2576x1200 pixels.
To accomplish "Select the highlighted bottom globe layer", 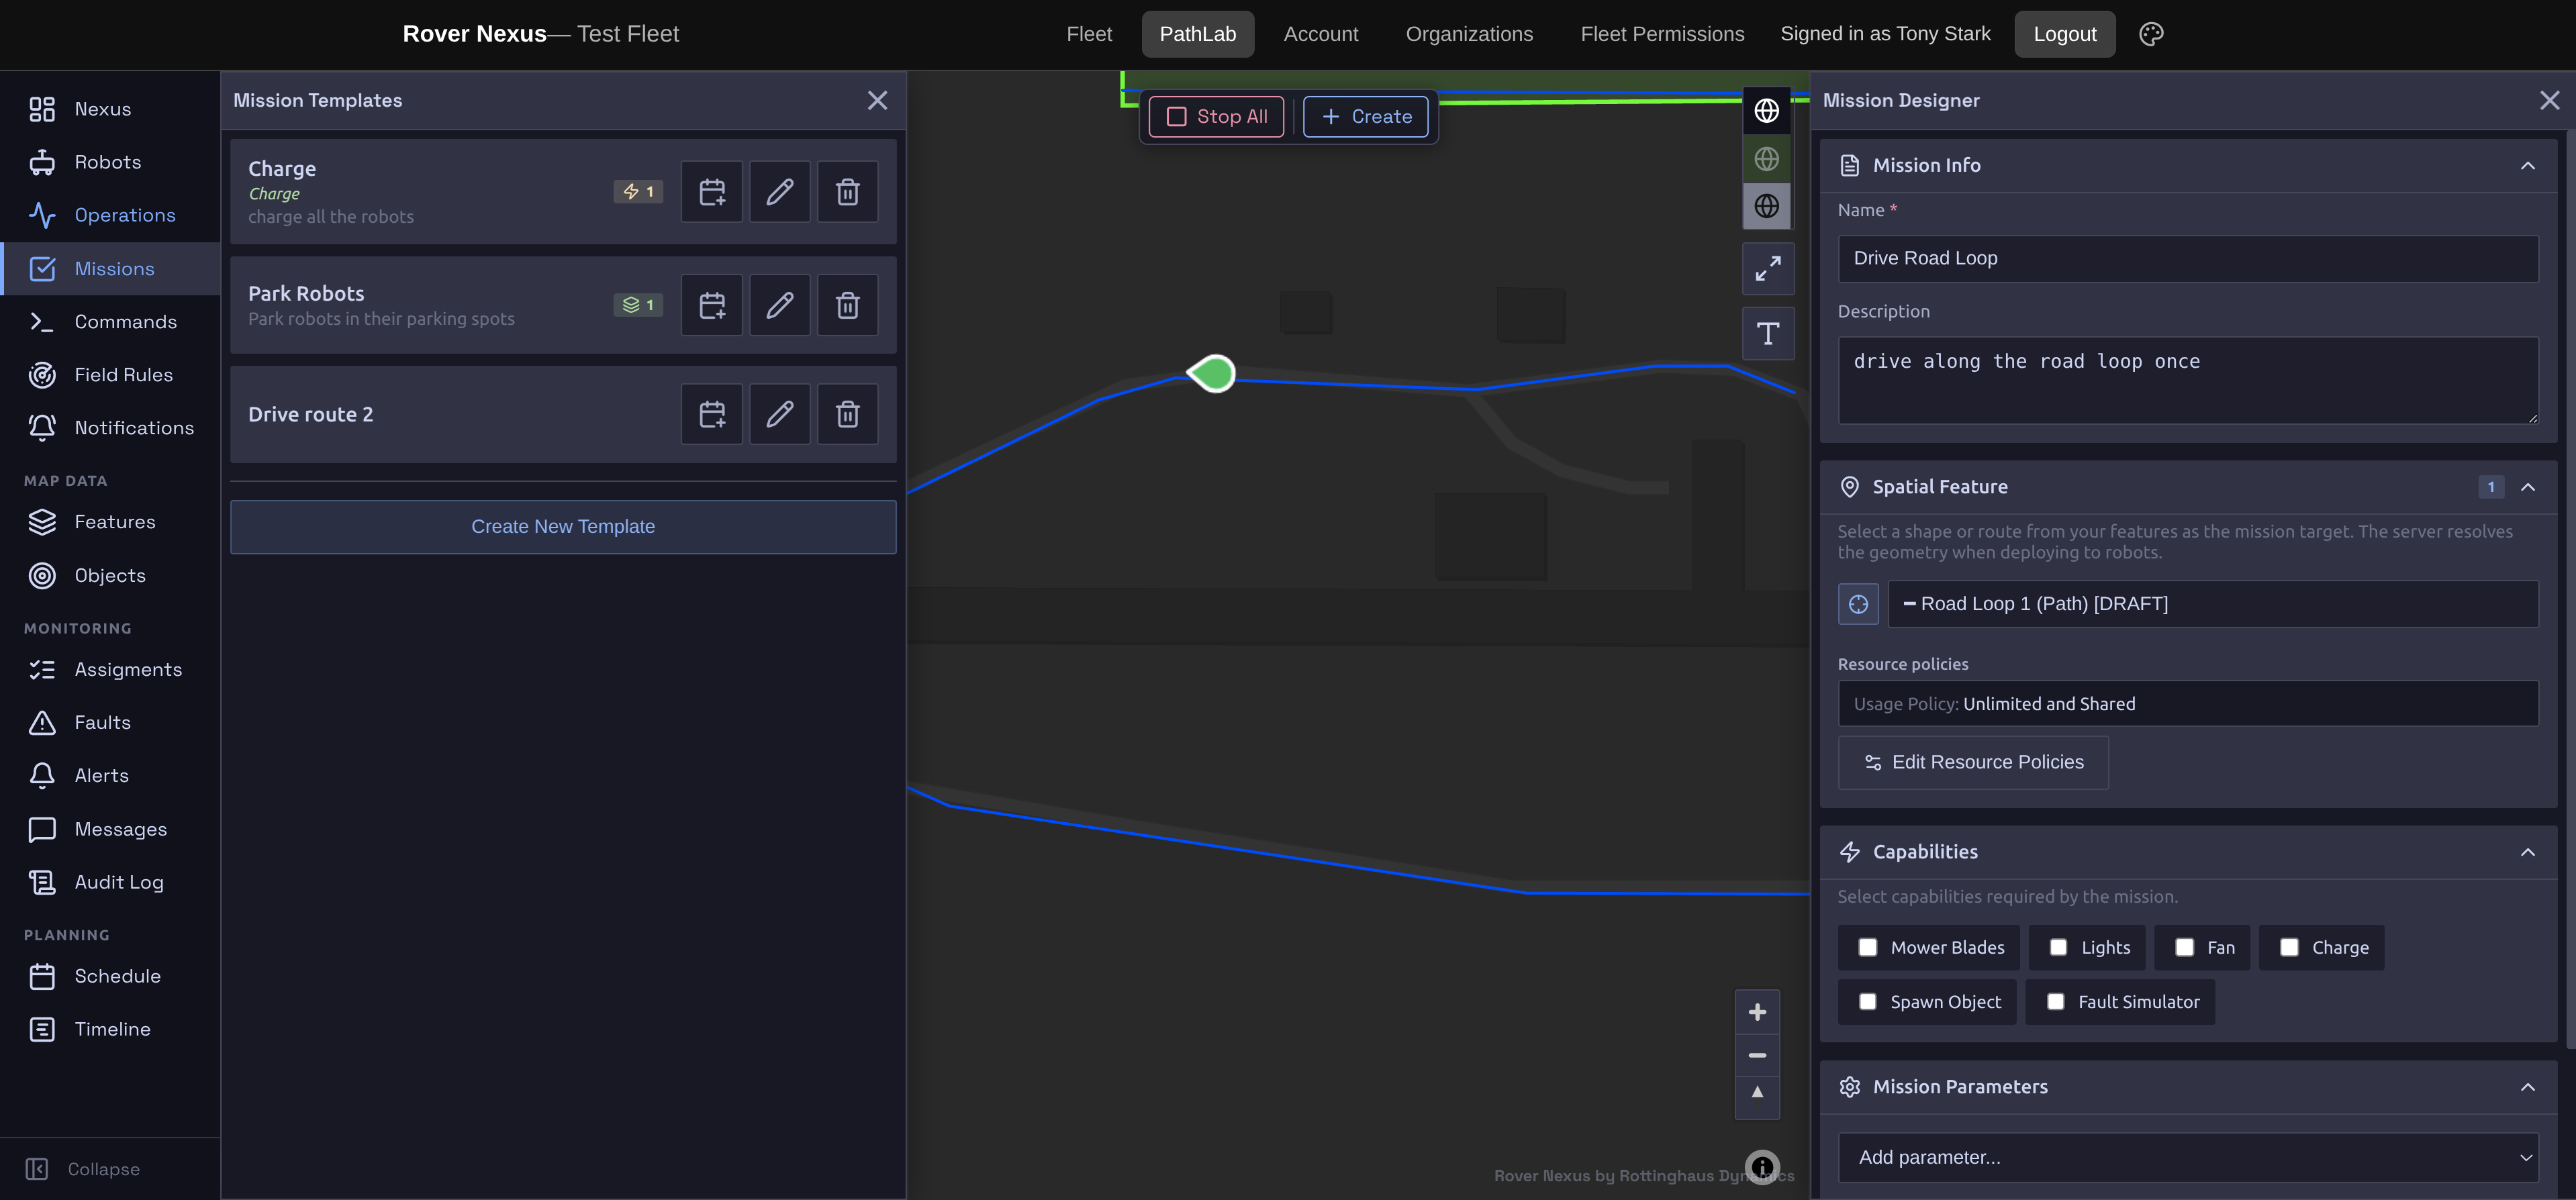I will coord(1767,206).
